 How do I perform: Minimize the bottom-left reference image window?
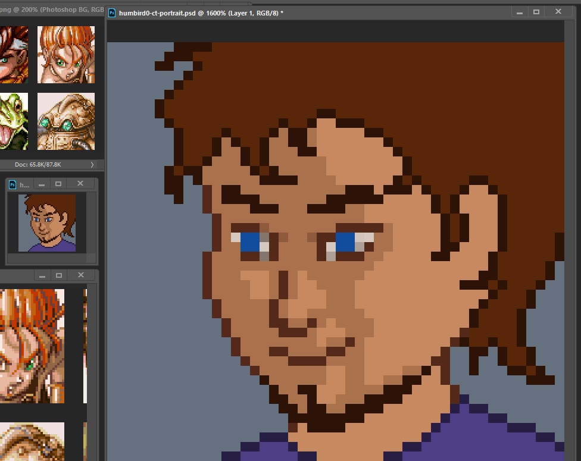pos(42,275)
